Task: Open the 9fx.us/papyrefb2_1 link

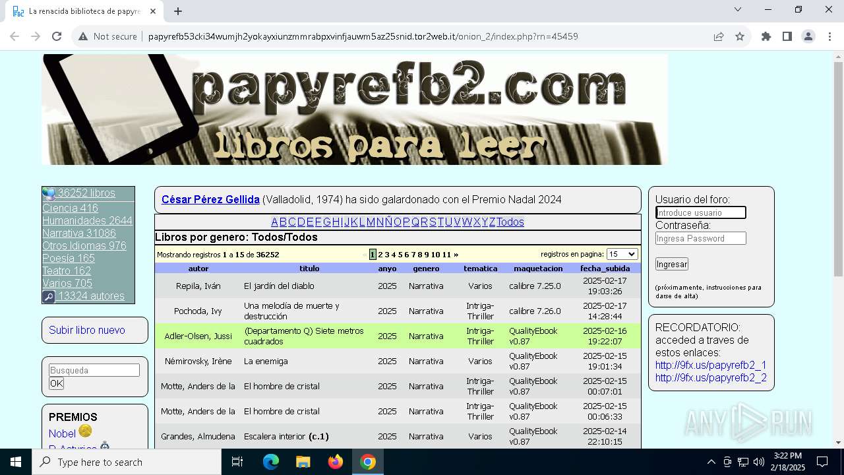Action: [x=711, y=365]
